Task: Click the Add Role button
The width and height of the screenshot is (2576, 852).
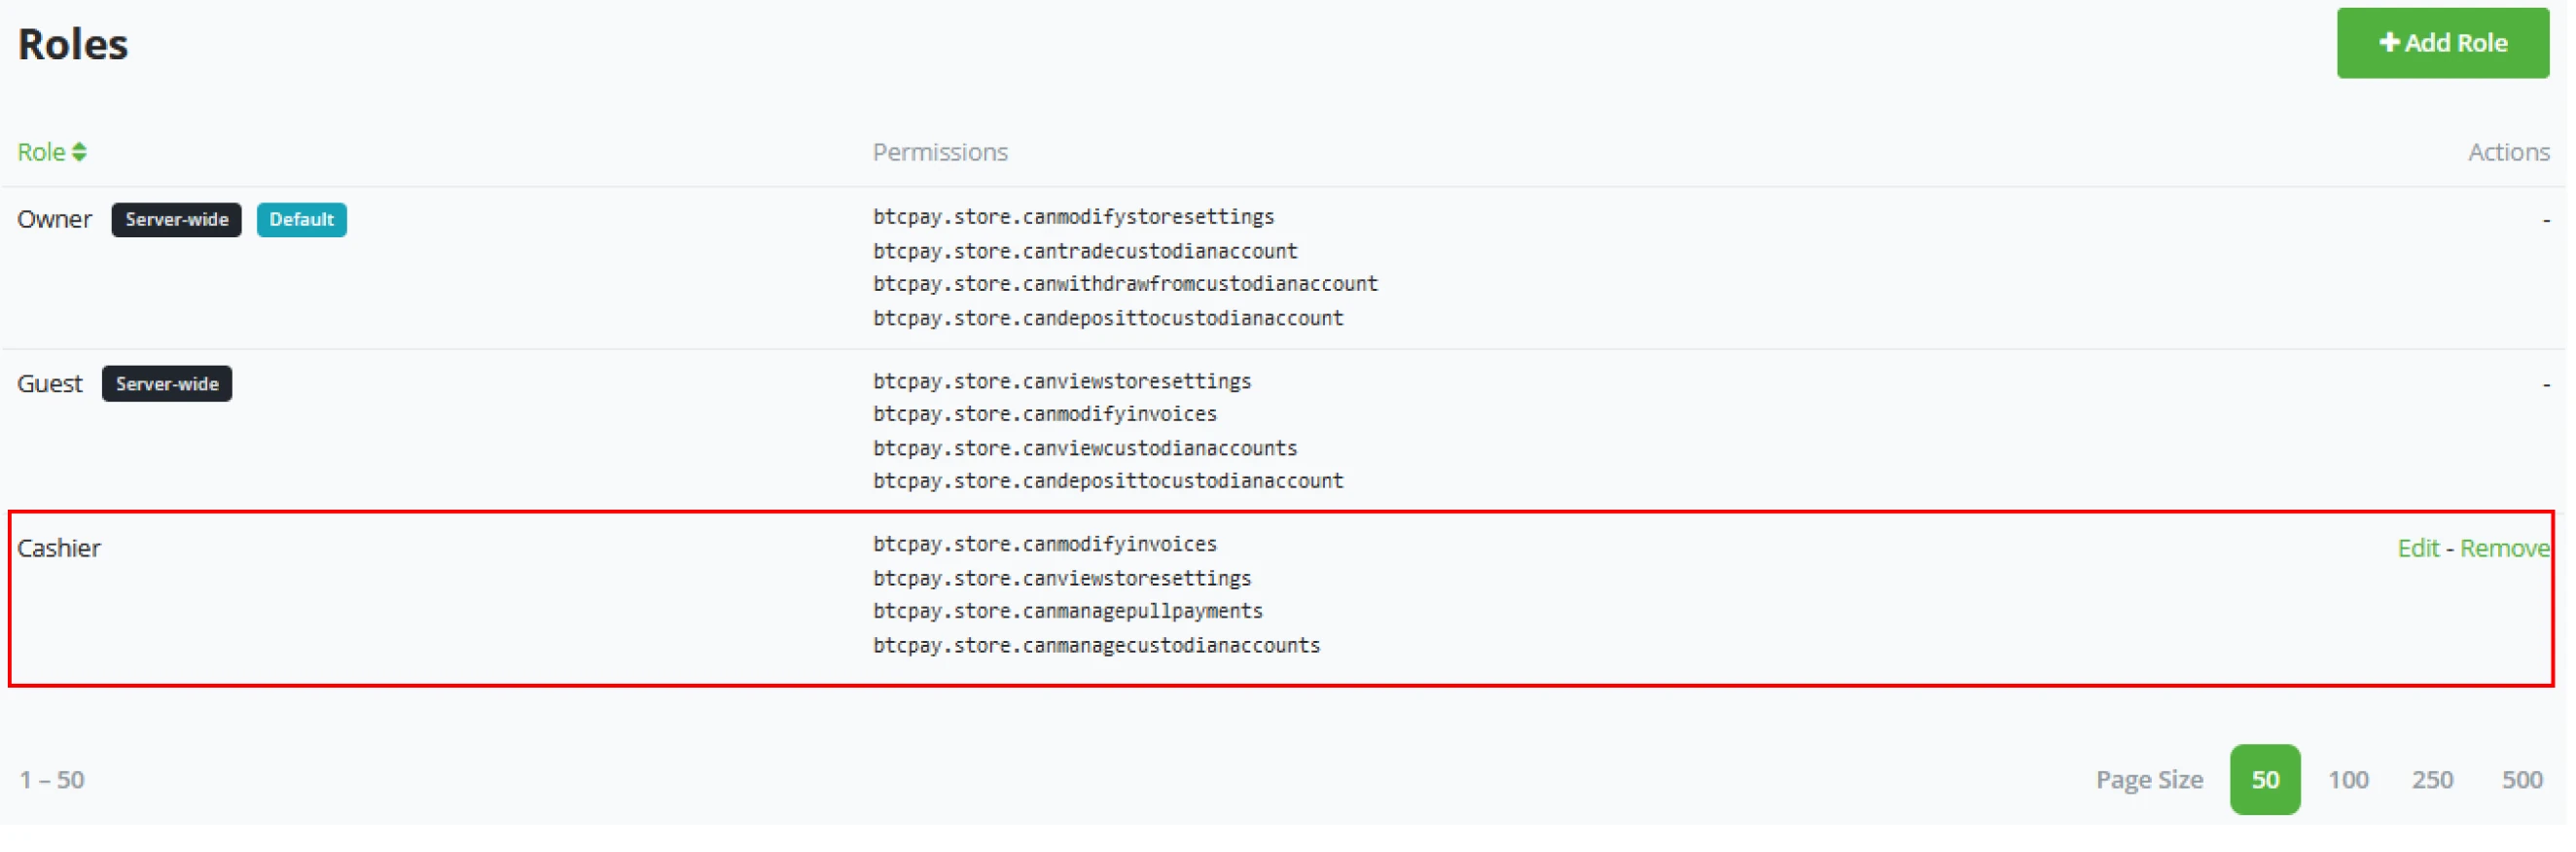Action: pos(2441,43)
